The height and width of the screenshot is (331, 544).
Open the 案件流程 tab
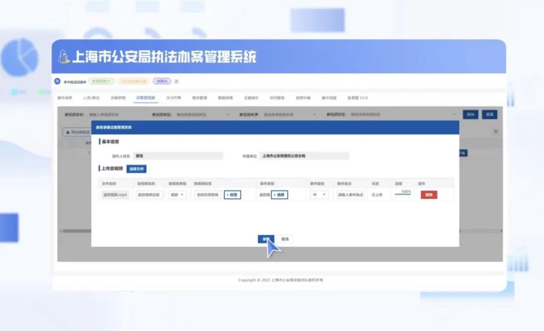[x=328, y=98]
